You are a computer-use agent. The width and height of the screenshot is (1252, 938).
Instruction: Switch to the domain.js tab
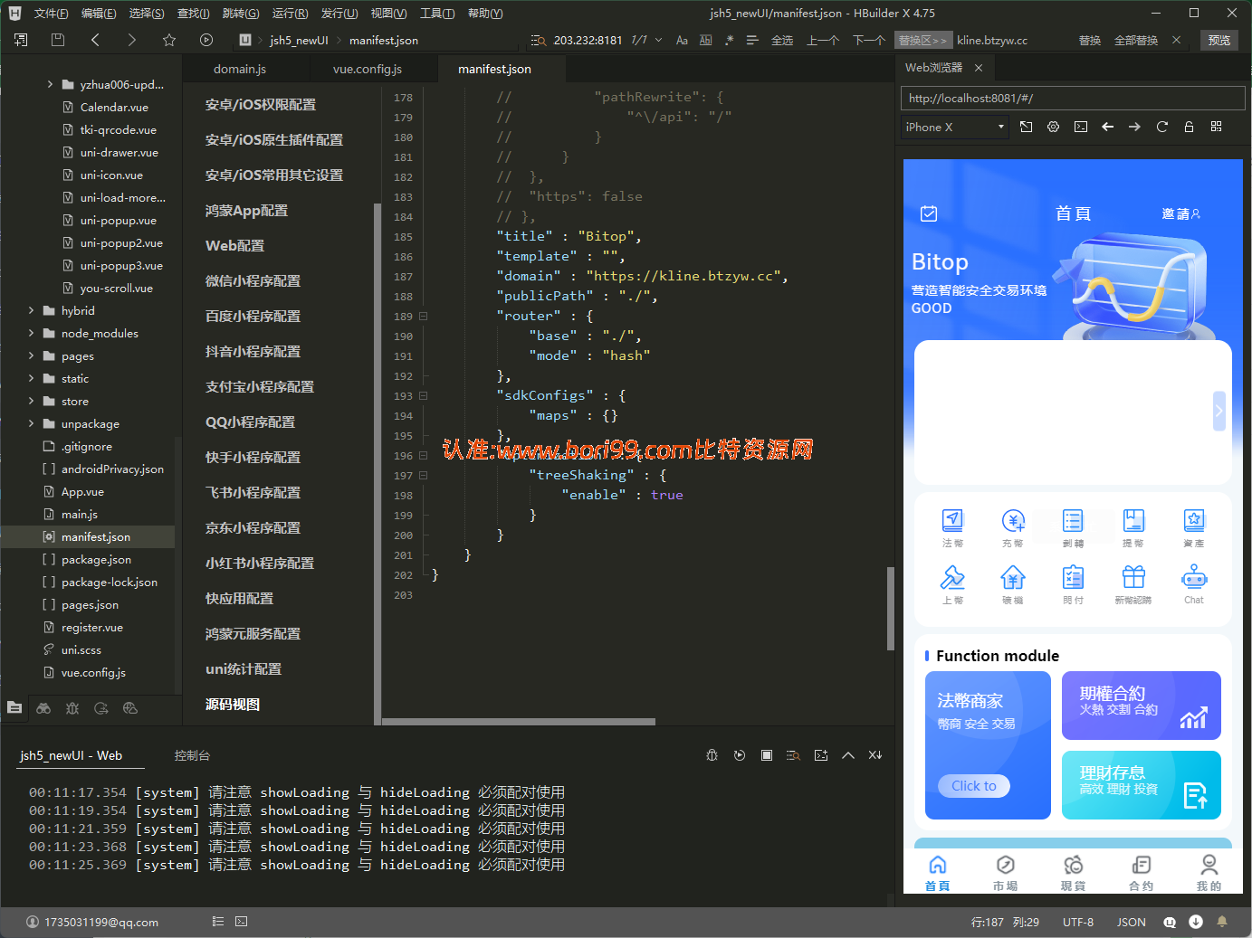[x=240, y=69]
